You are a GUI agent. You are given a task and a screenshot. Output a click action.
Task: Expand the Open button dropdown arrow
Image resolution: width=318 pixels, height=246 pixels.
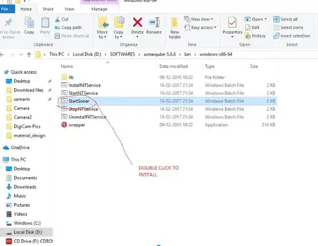(x=265, y=19)
